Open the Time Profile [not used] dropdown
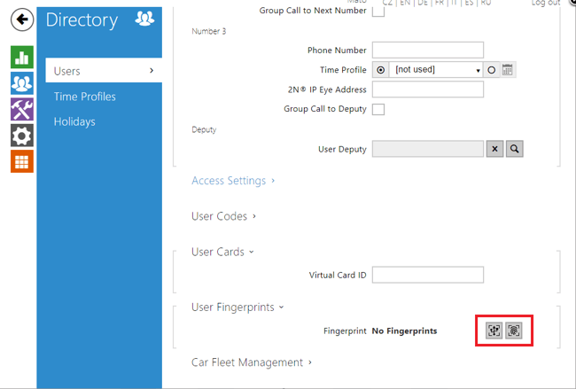The height and width of the screenshot is (389, 576). coord(436,70)
